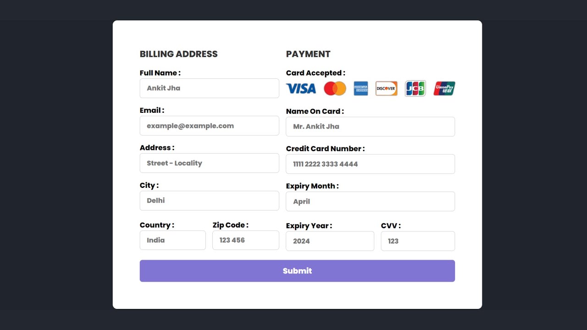This screenshot has width=587, height=330.
Task: Click into the Email field
Action: click(209, 126)
